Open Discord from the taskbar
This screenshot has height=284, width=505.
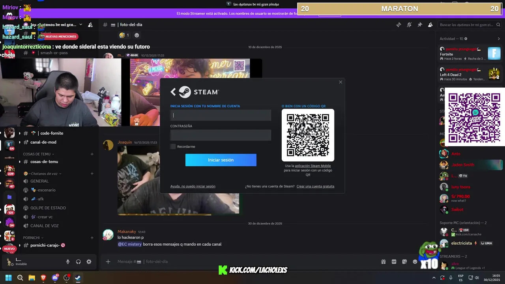point(55,278)
